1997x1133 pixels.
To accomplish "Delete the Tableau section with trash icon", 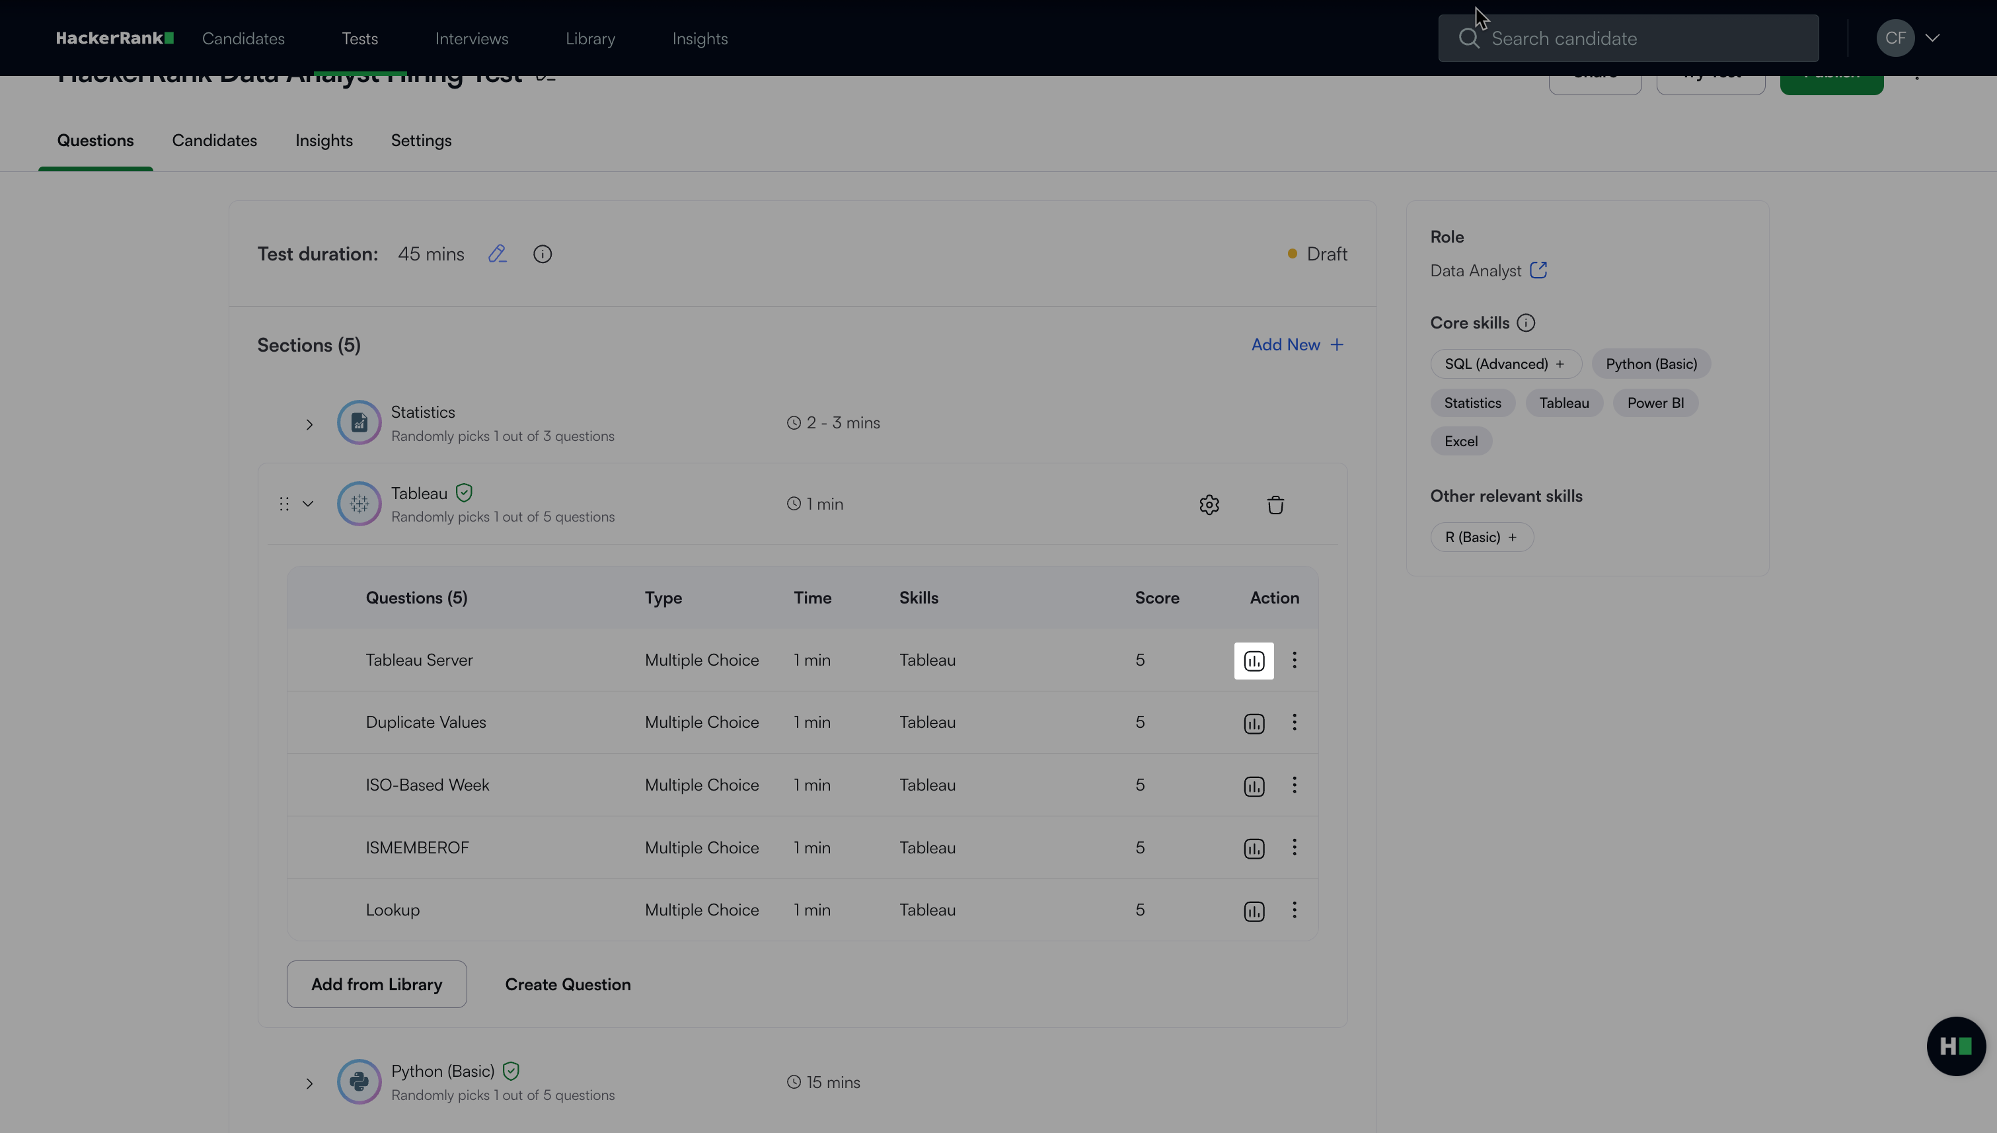I will (x=1275, y=504).
